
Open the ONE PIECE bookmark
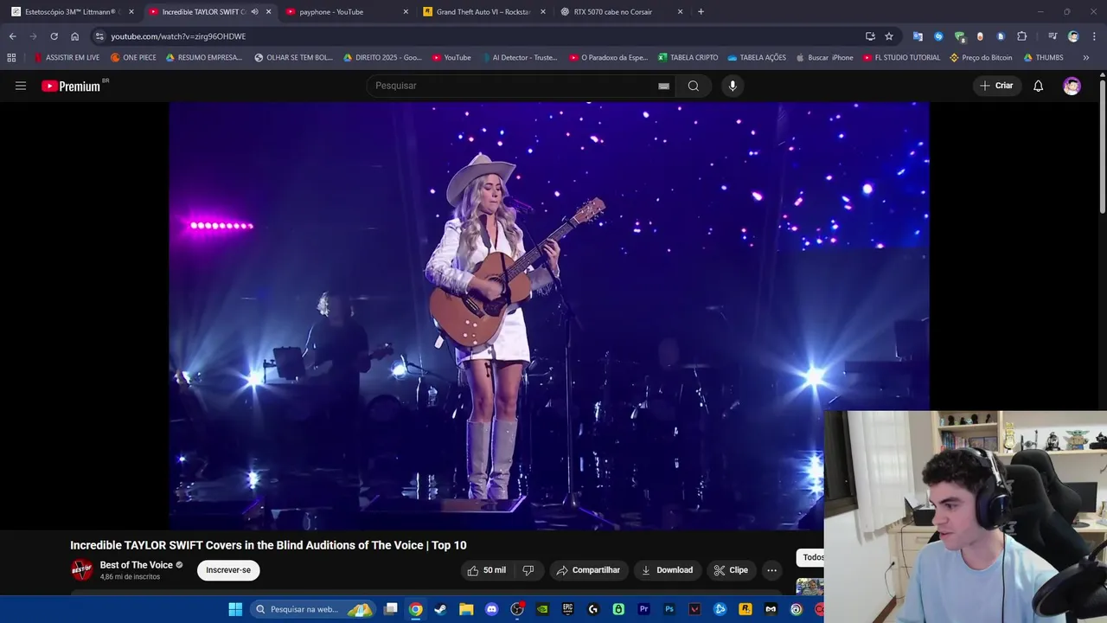tap(134, 58)
